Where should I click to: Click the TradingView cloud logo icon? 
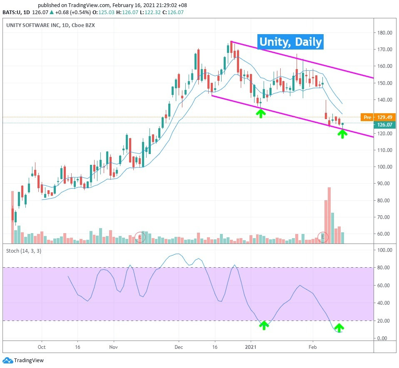pyautogui.click(x=7, y=361)
